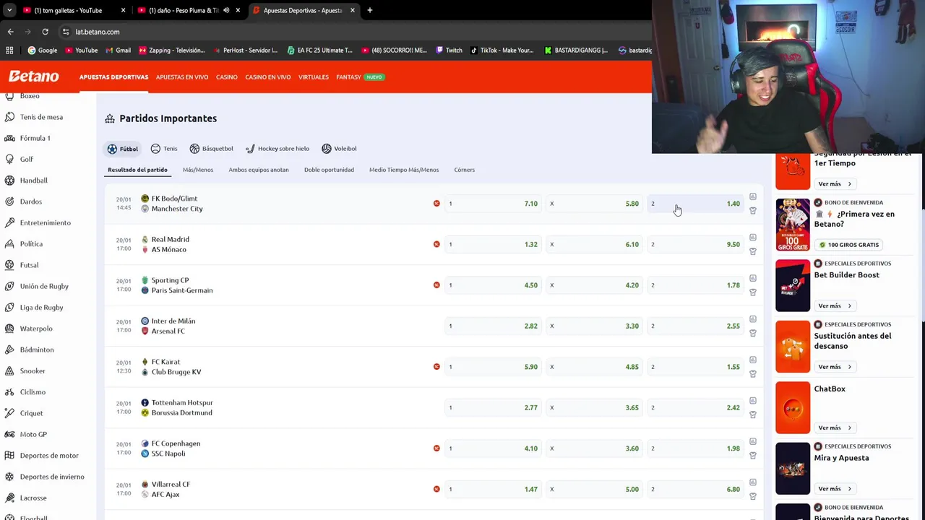The width and height of the screenshot is (925, 520).
Task: Open Resultado del partido tab
Action: (x=137, y=170)
